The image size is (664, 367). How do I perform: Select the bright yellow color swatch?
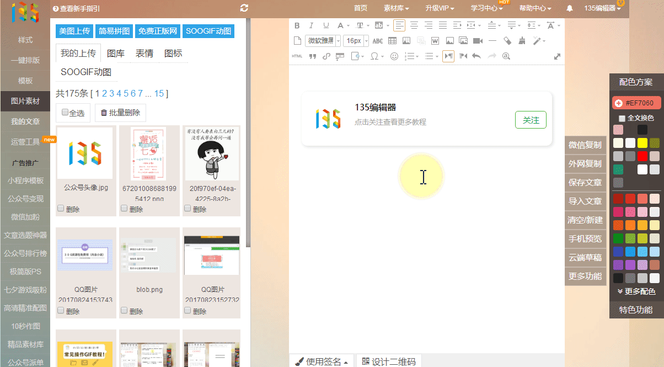[x=642, y=143]
